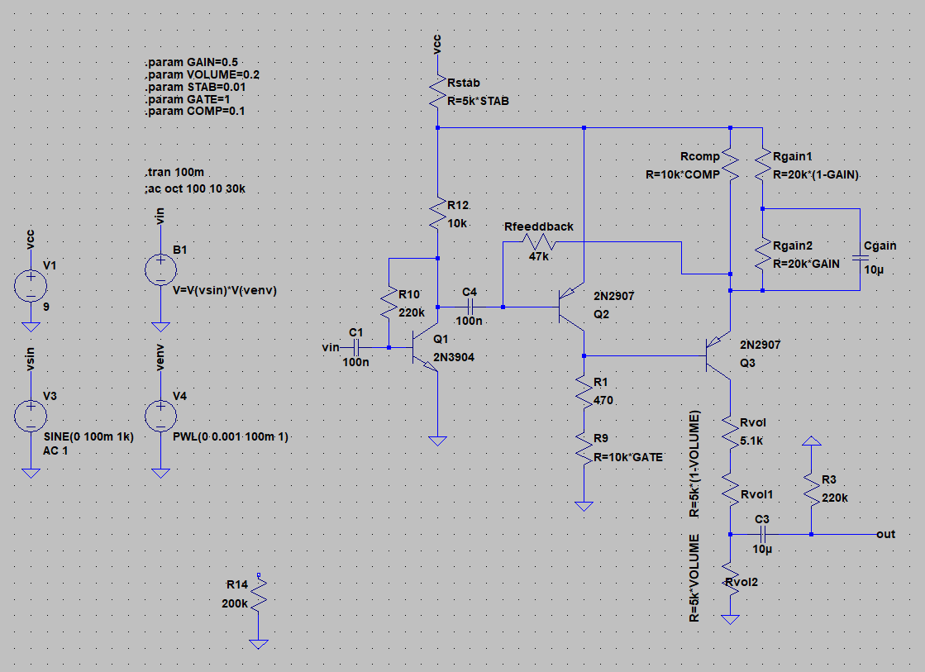Click the '5.1k' value of Rvol
Screen dimensions: 925x672
click(x=751, y=441)
